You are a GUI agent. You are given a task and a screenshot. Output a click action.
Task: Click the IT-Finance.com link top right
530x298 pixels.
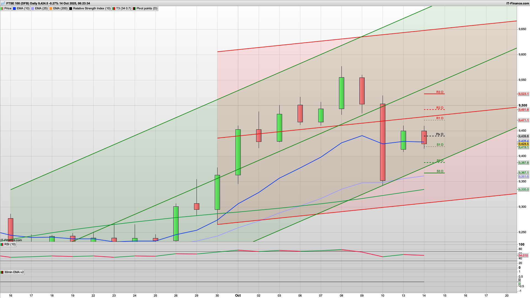[x=518, y=3]
